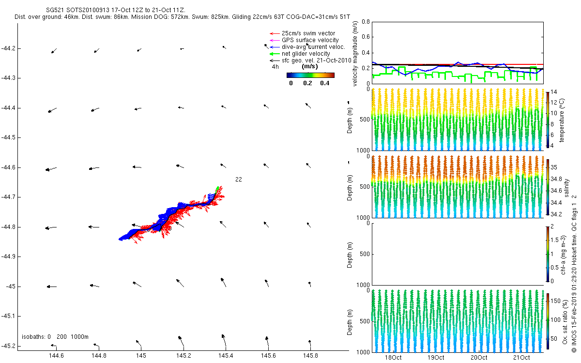The height and width of the screenshot is (363, 581).
Task: Click the 'Dist. over ground: 46km' subtitle line
Action: 183,17
